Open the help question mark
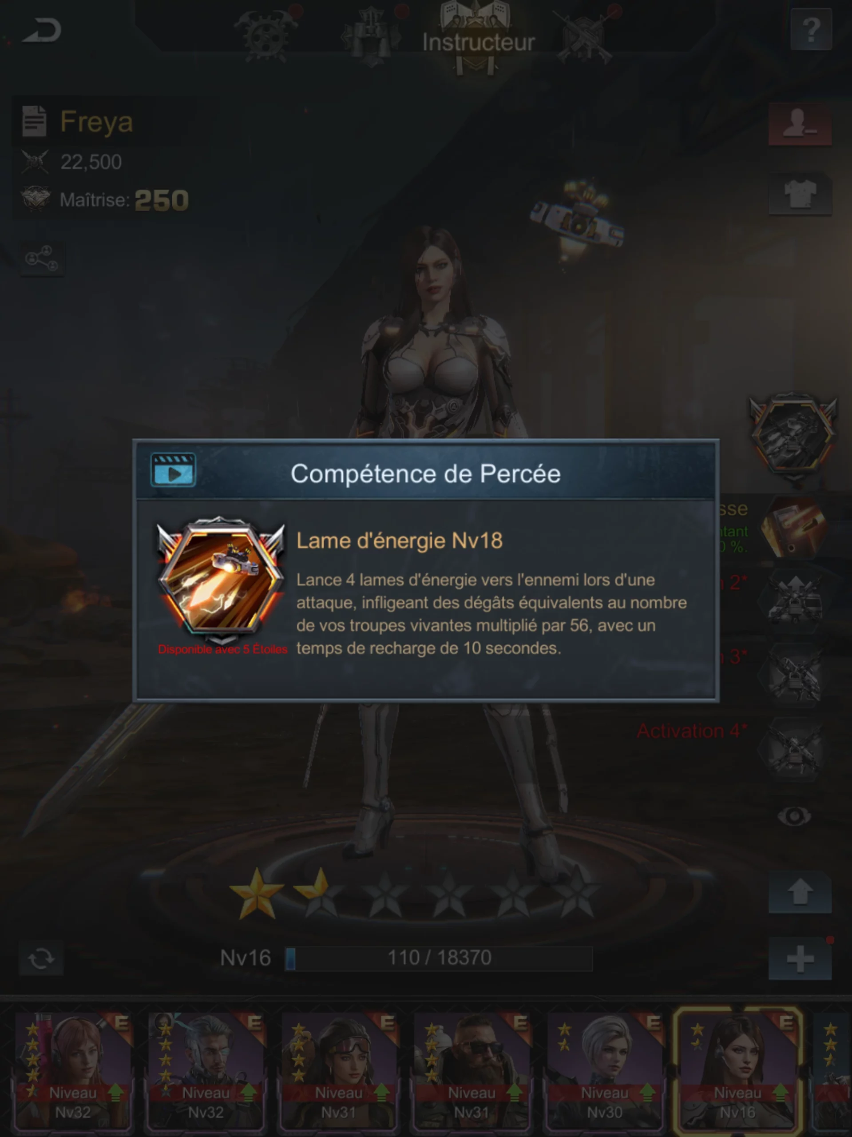Viewport: 852px width, 1137px height. pyautogui.click(x=810, y=30)
